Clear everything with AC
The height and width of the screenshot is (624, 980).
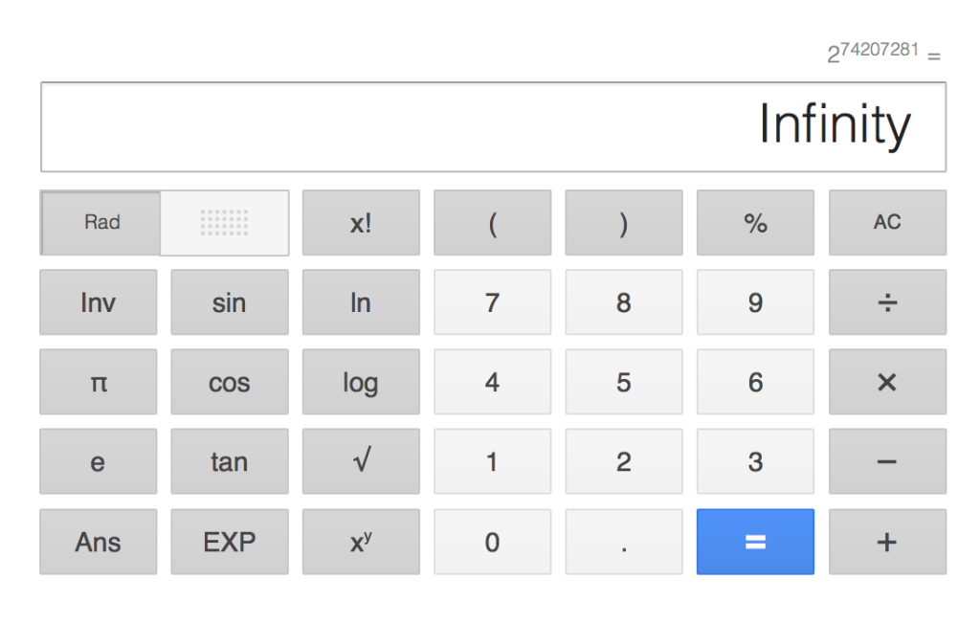click(x=887, y=223)
